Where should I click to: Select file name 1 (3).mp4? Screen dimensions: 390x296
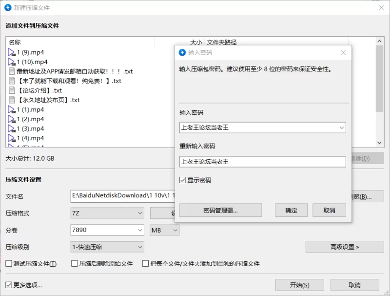click(30, 128)
